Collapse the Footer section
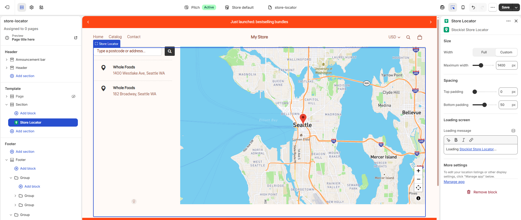Image resolution: width=521 pixels, height=220 pixels. (x=7, y=160)
